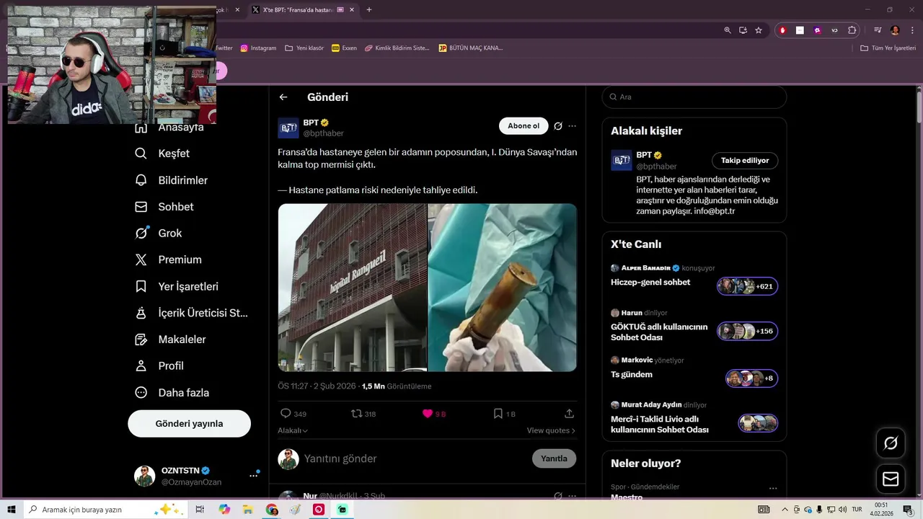Viewport: 923px width, 519px height.
Task: Open Keşfet search in the sidebar
Action: [163, 154]
